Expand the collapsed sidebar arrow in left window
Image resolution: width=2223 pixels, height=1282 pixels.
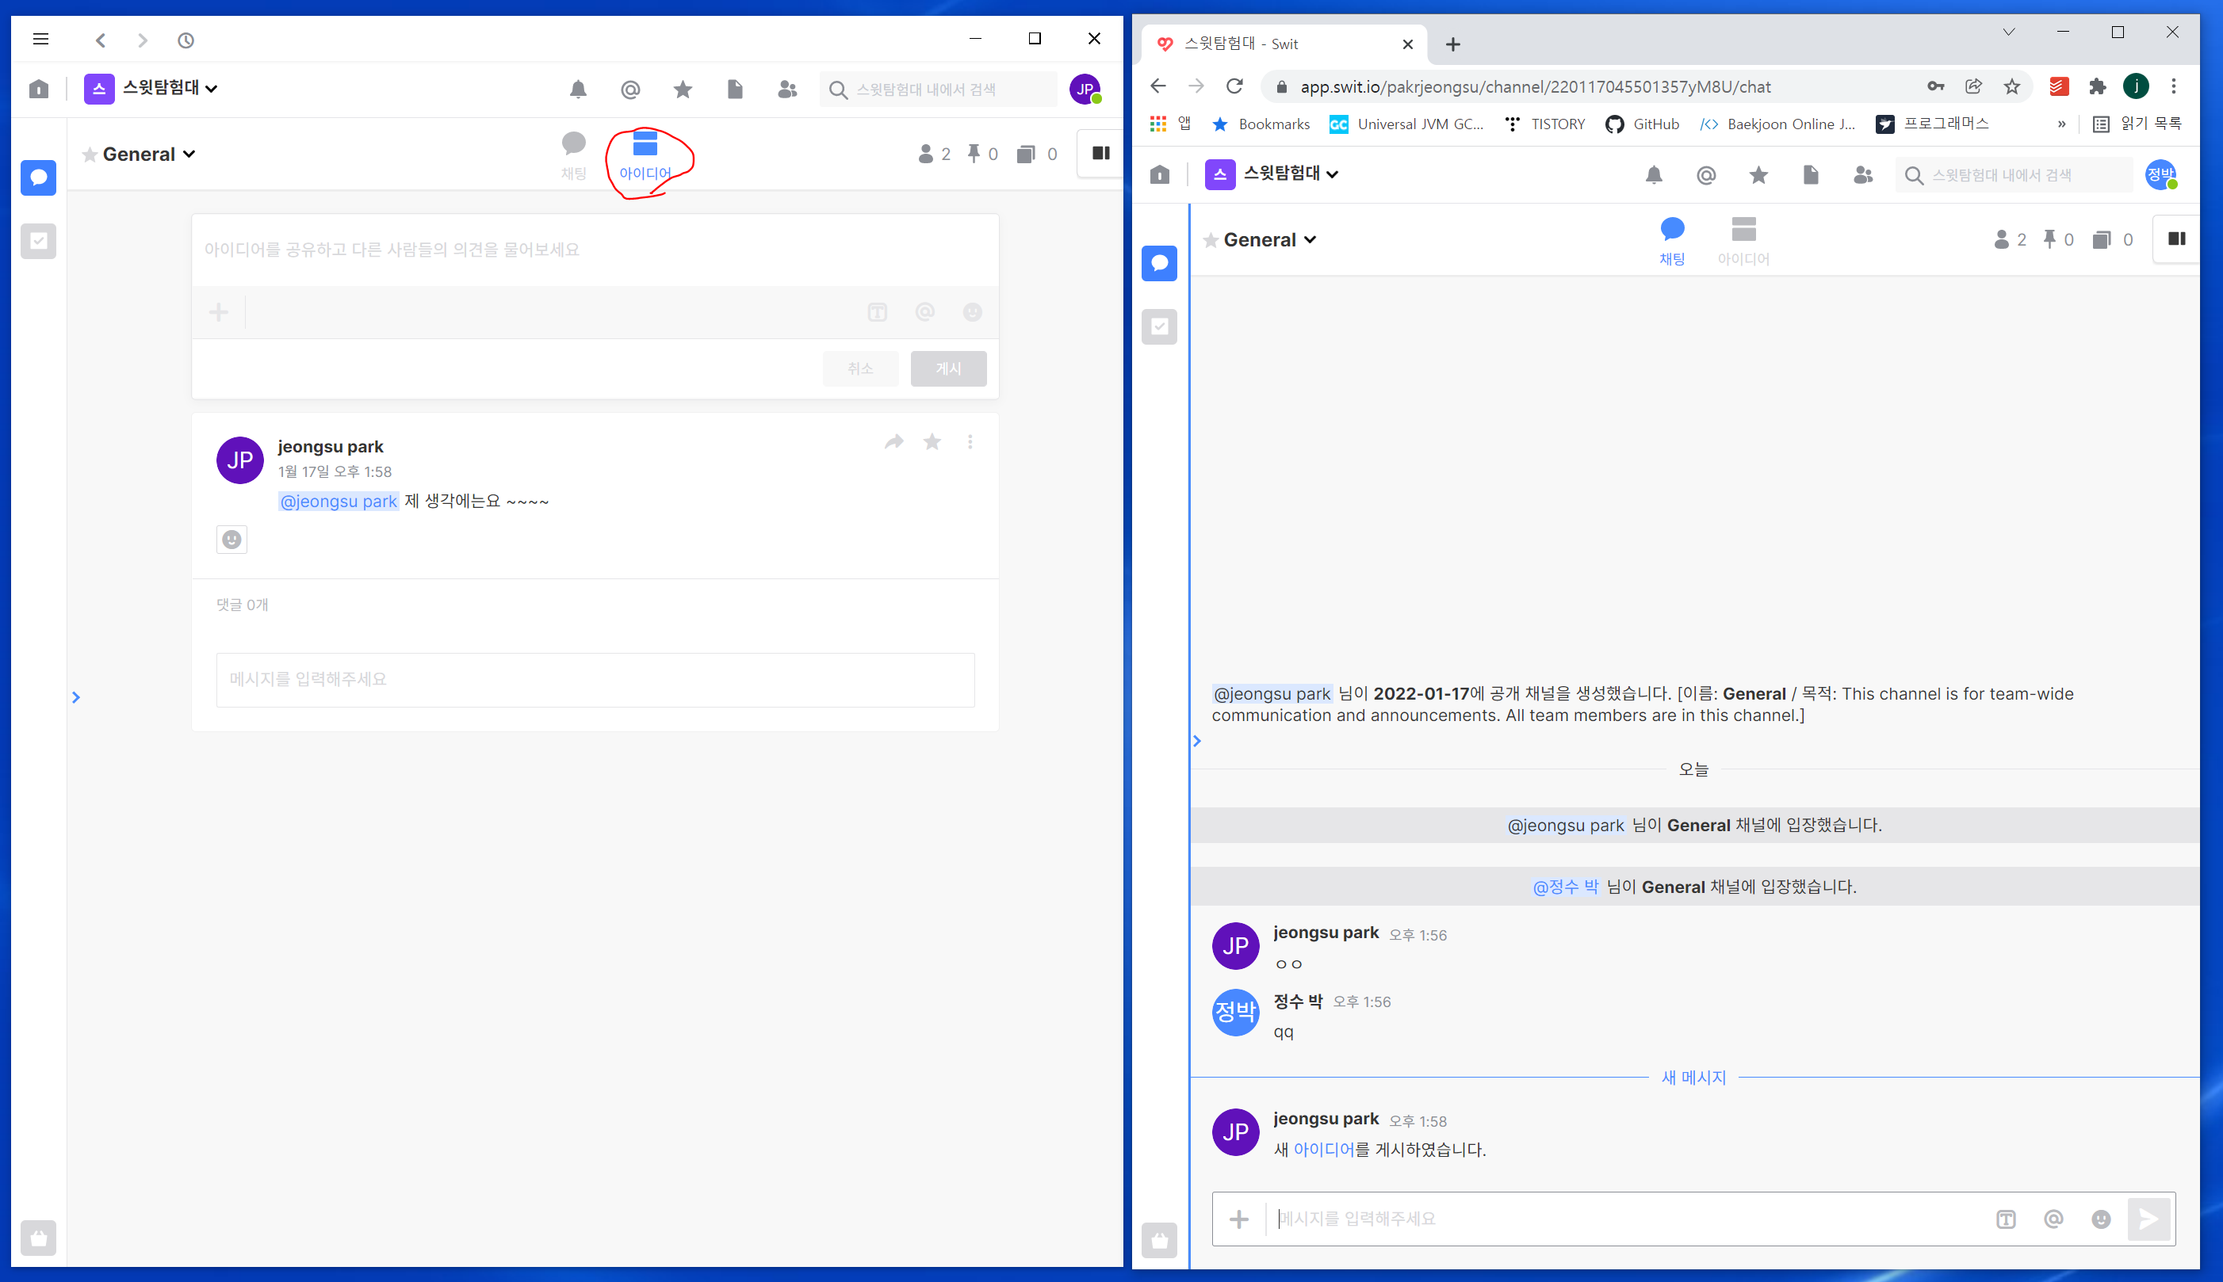click(76, 697)
